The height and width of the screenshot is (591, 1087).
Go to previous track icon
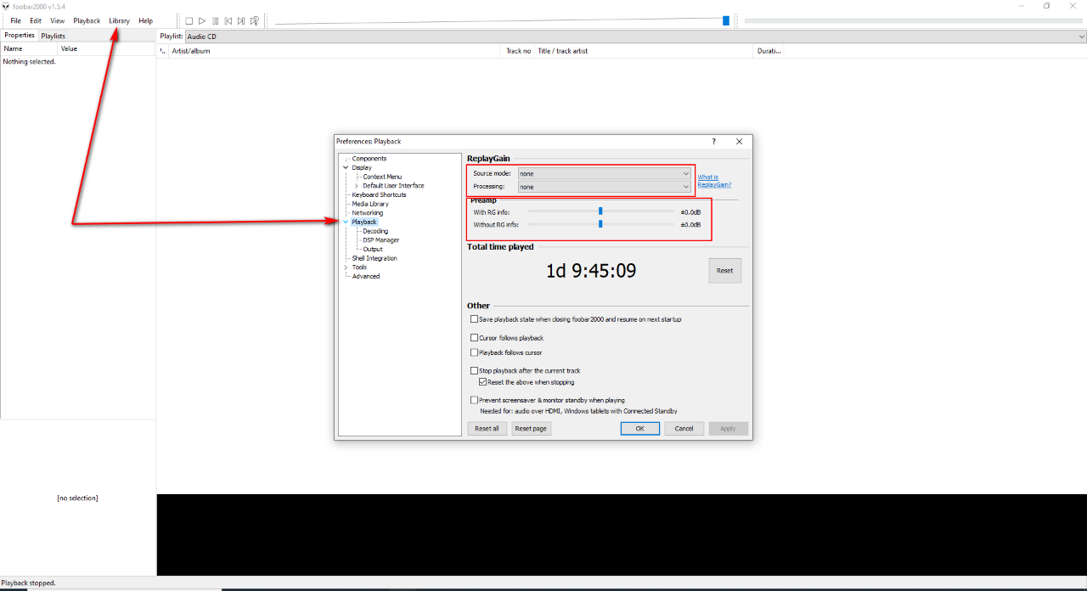[228, 21]
